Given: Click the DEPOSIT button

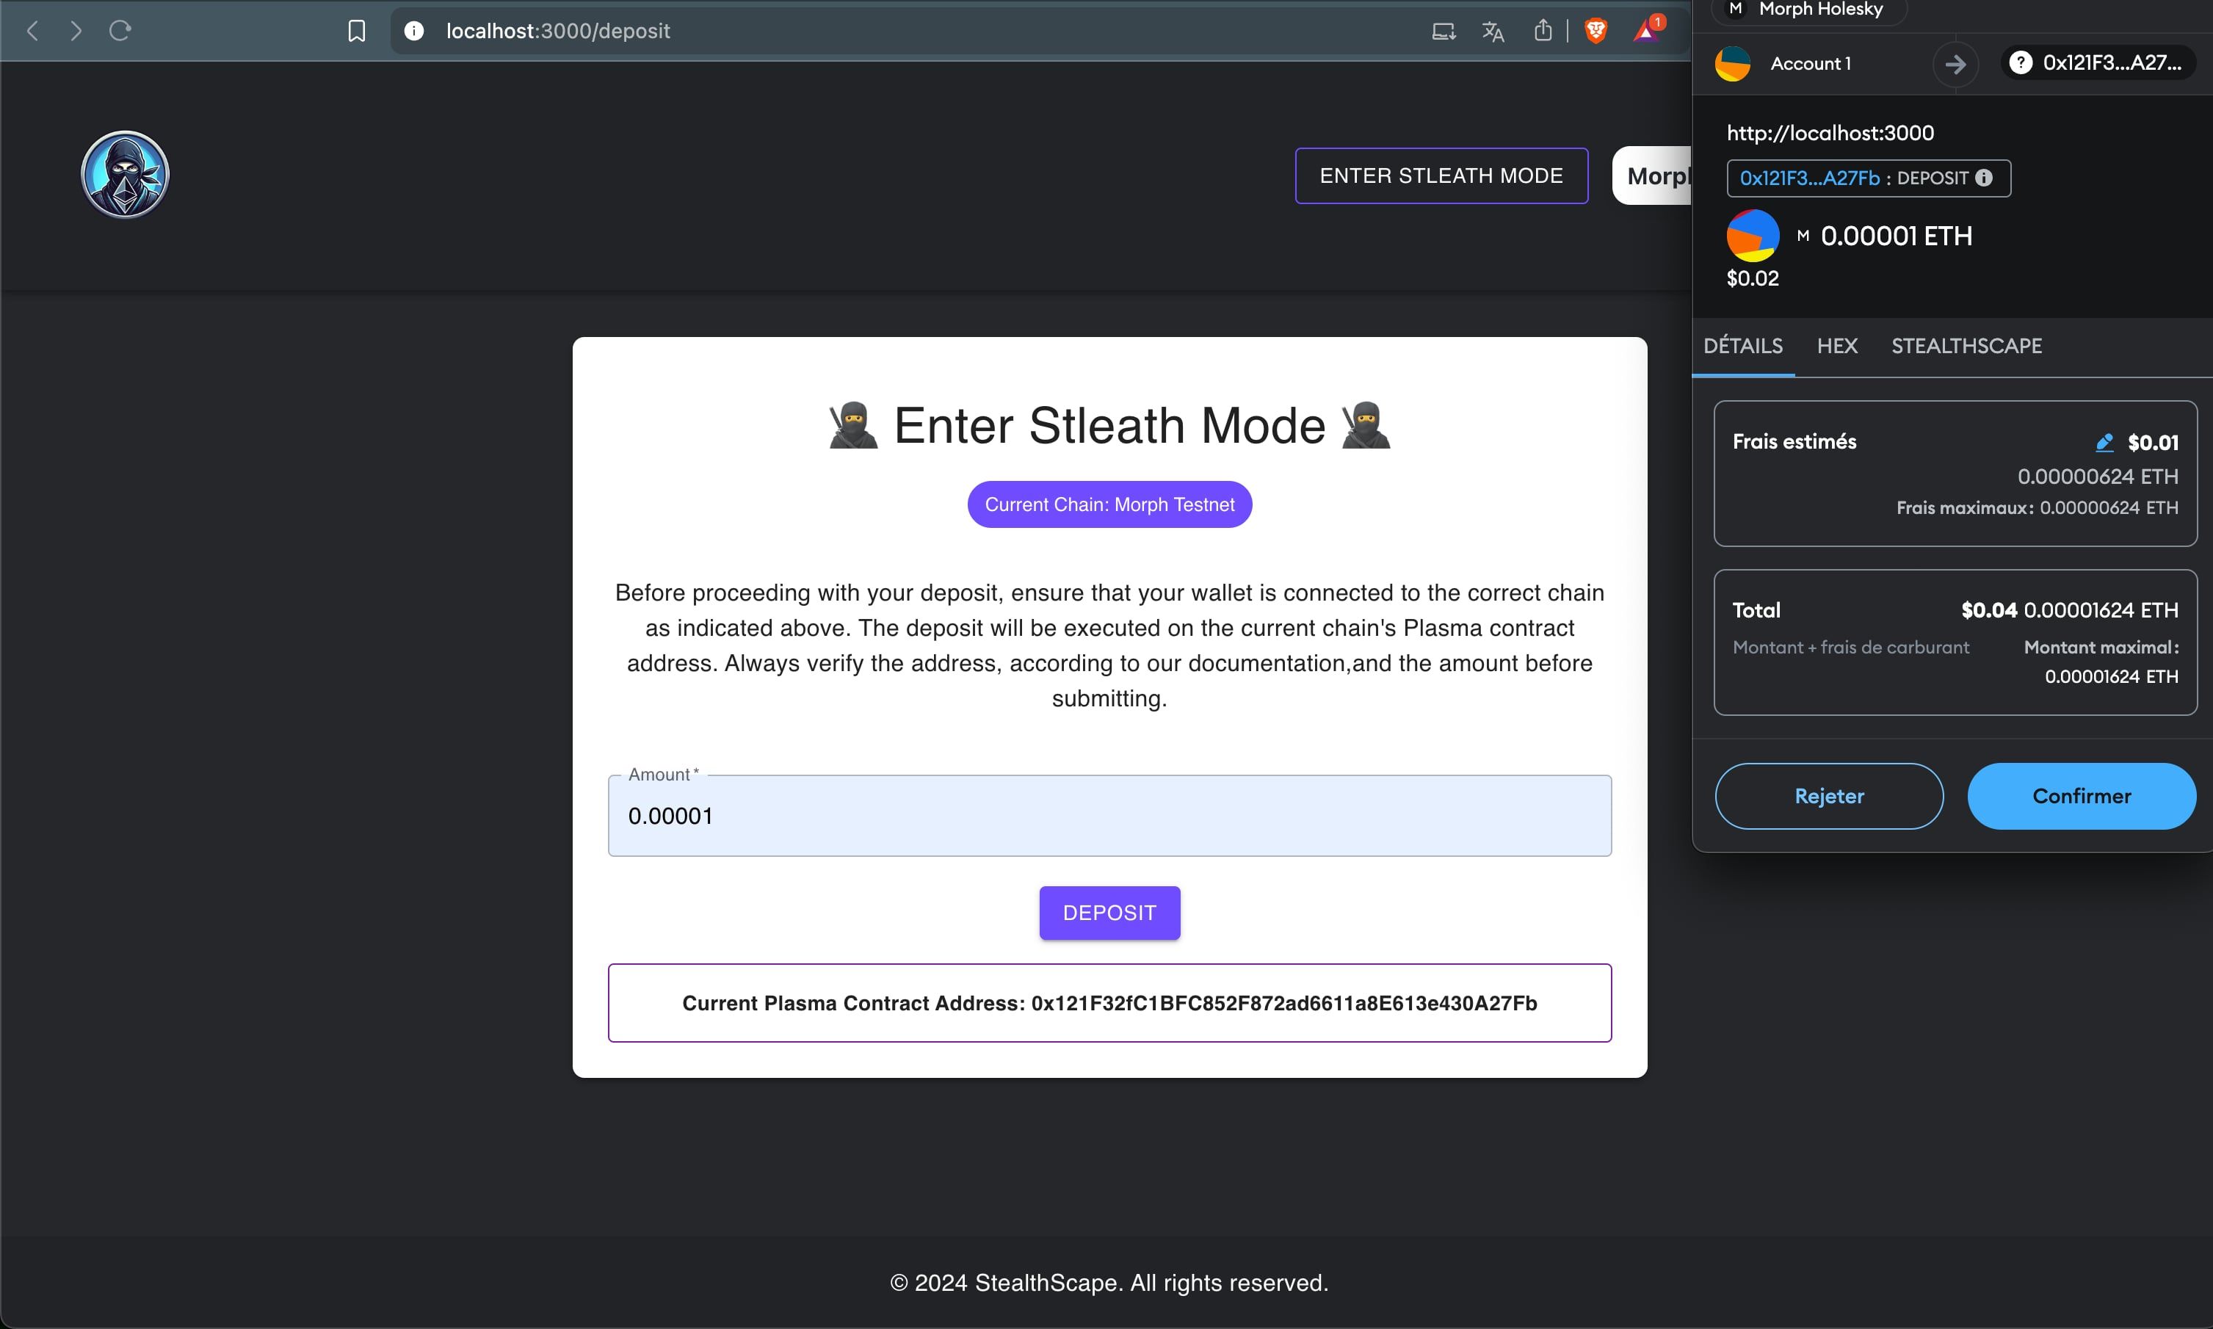Looking at the screenshot, I should 1109,912.
